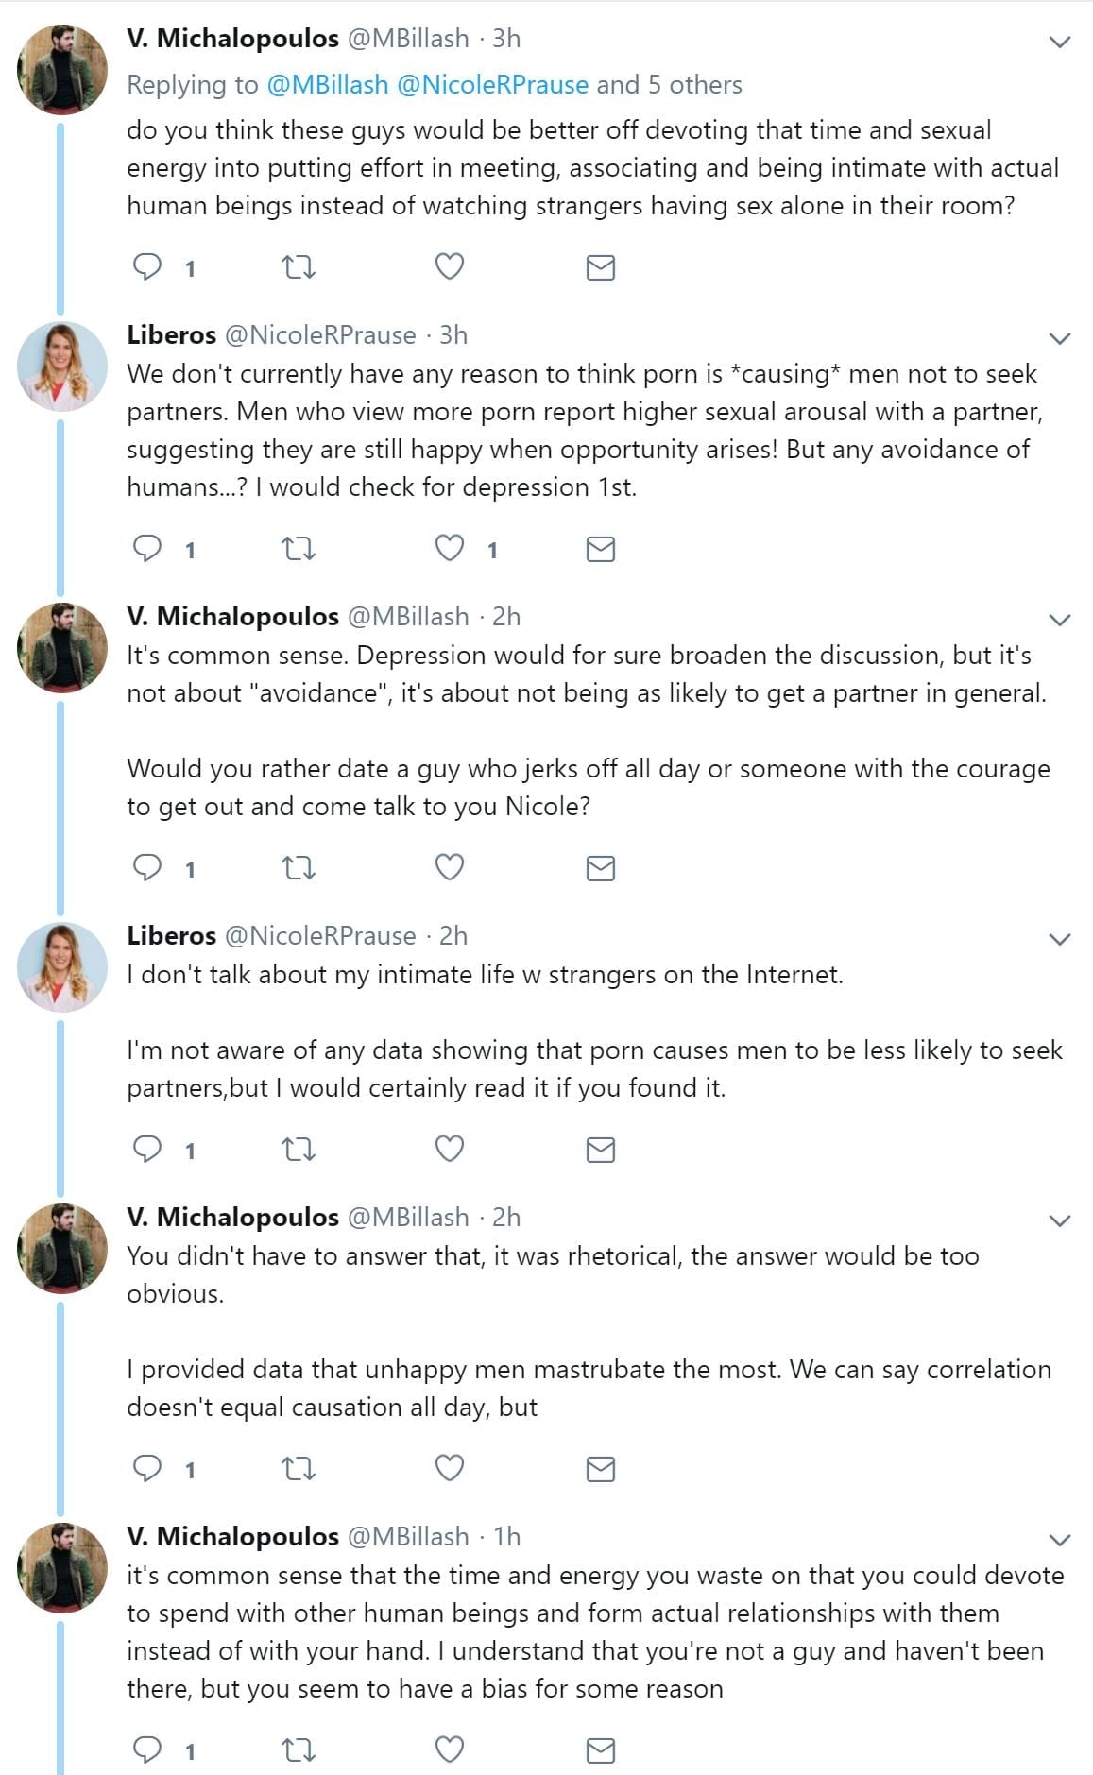Open the more options chevron on first tweet
Screen dimensions: 1093x1775
pyautogui.click(x=1060, y=42)
